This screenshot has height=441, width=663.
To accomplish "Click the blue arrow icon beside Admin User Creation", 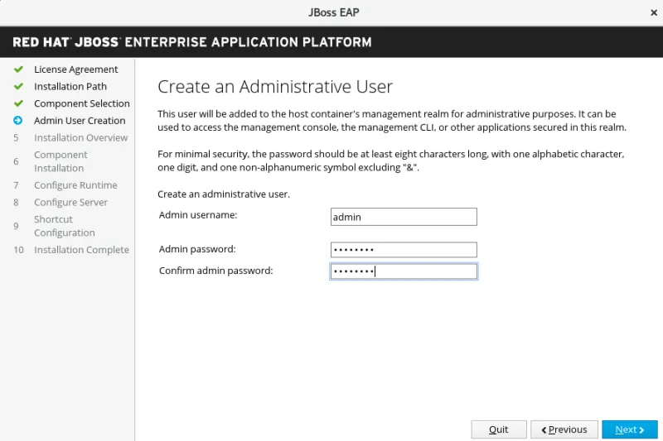I will (17, 121).
